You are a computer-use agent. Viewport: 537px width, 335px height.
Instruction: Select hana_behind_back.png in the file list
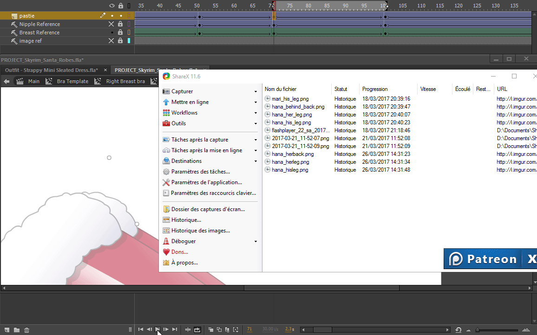tap(298, 107)
